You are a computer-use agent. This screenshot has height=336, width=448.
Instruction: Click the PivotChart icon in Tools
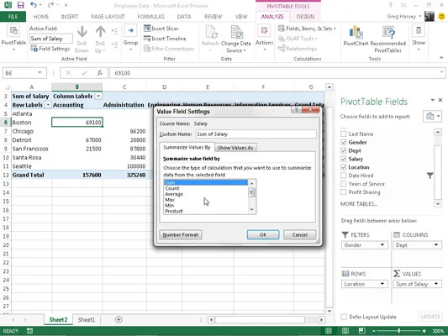(356, 32)
